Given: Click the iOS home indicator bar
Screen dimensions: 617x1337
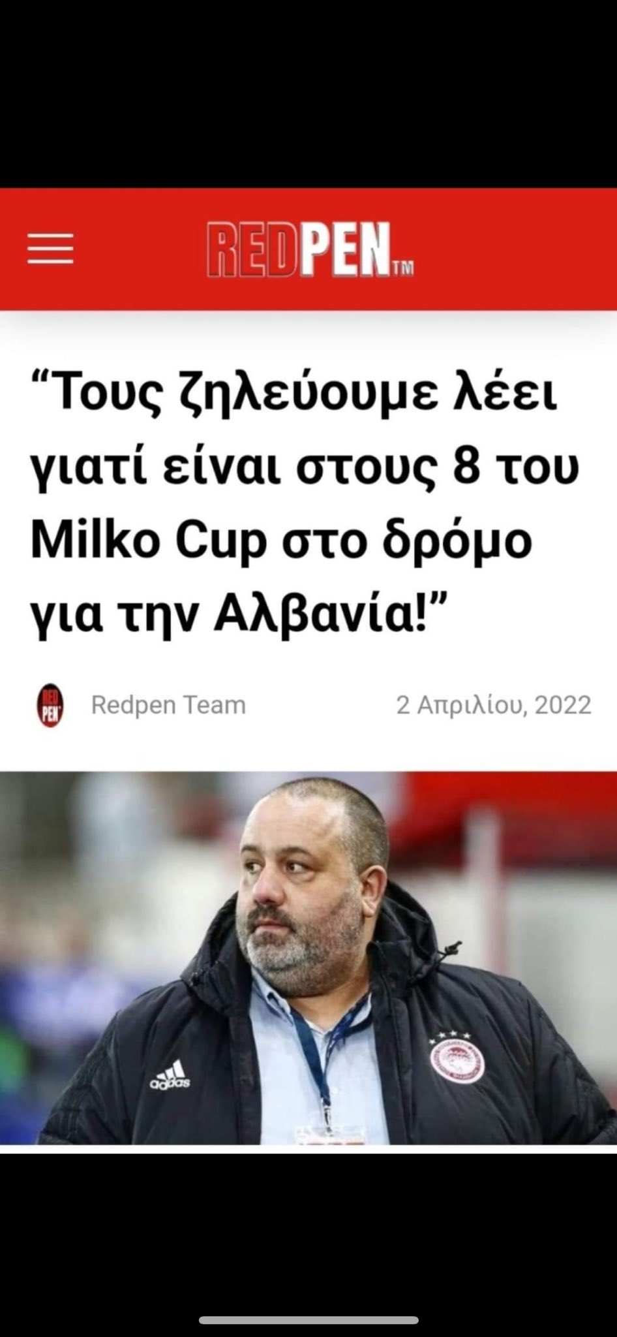Looking at the screenshot, I should click(x=308, y=1320).
